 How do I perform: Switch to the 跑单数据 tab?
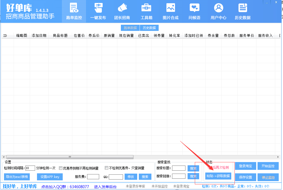click(x=130, y=28)
